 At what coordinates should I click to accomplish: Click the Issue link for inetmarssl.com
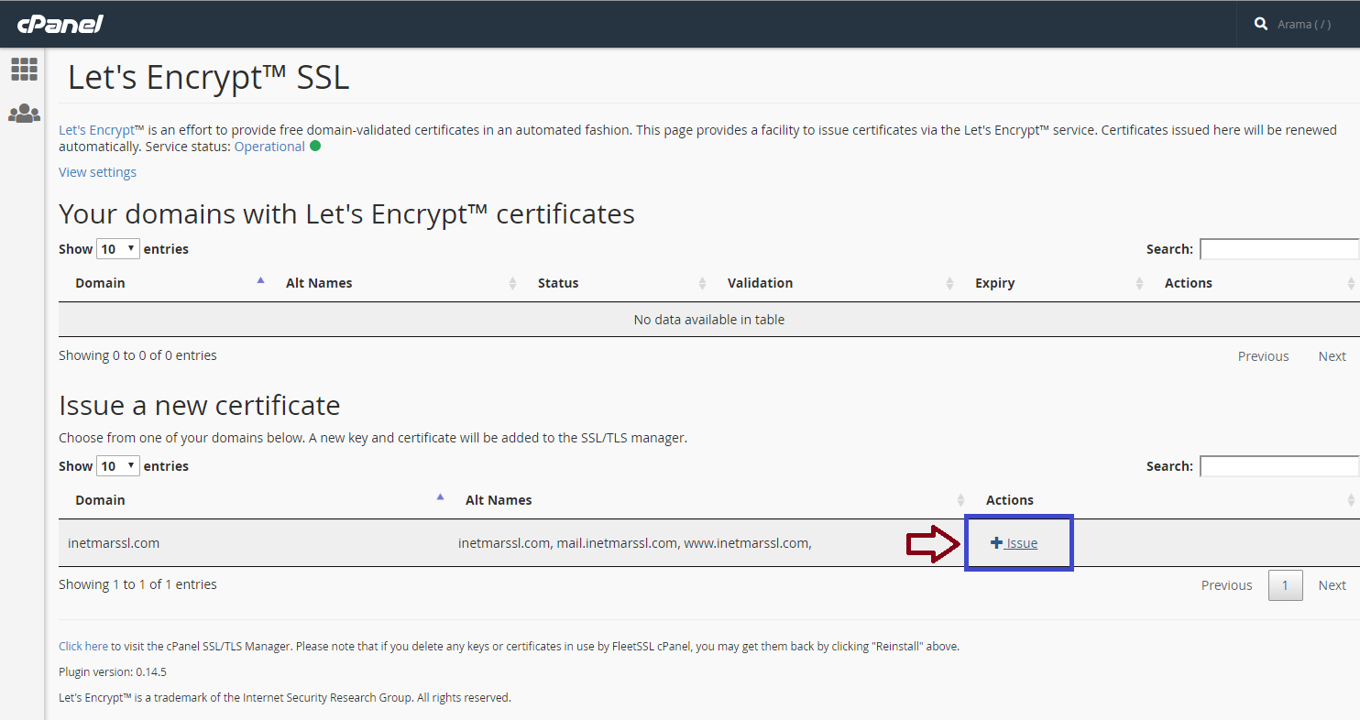(x=1015, y=543)
